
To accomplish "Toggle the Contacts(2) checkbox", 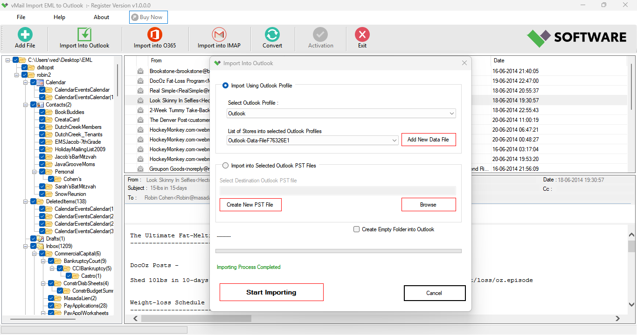I will (34, 105).
